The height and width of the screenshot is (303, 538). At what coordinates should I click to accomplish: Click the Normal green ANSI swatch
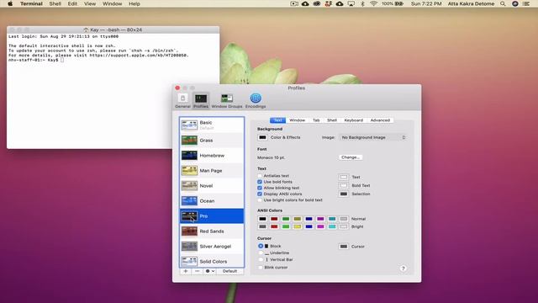(286, 219)
